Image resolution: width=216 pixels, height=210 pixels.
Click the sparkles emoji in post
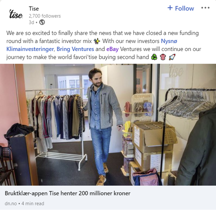(x=97, y=41)
